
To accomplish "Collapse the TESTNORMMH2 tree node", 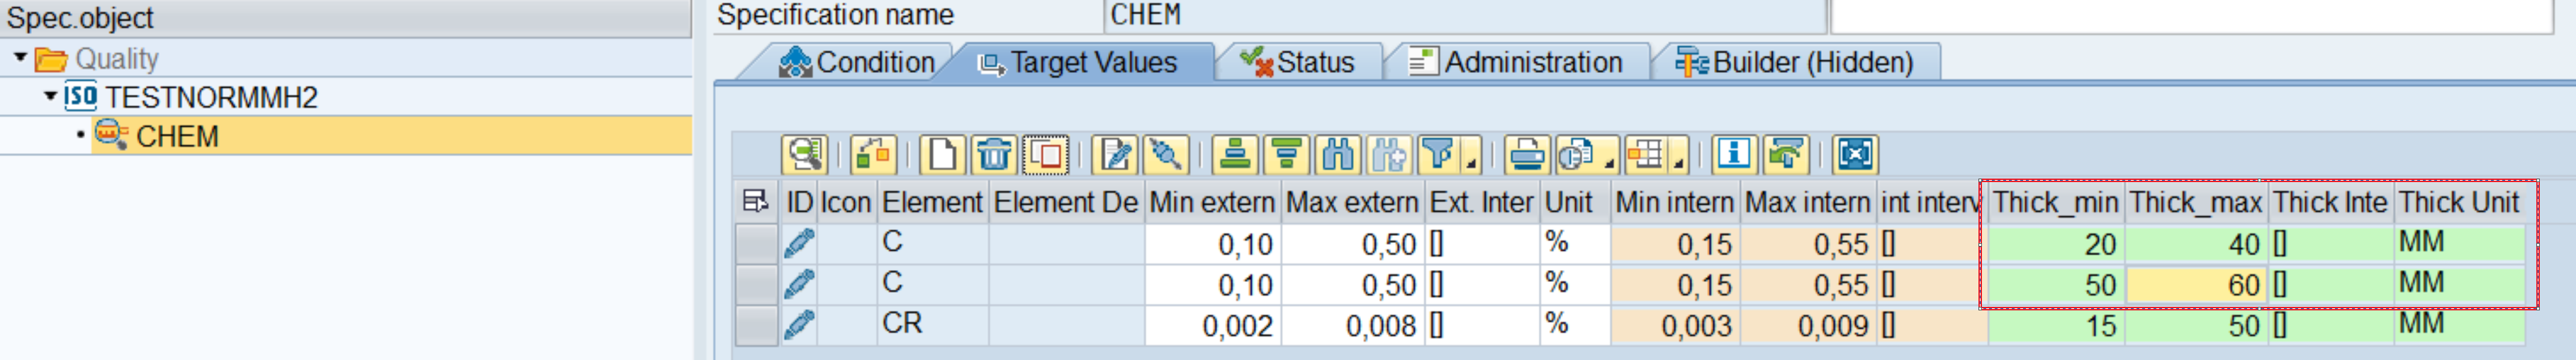I will 50,96.
